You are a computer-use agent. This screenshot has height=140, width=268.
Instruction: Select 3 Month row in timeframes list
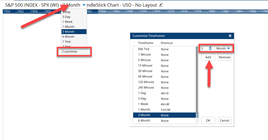164,115
